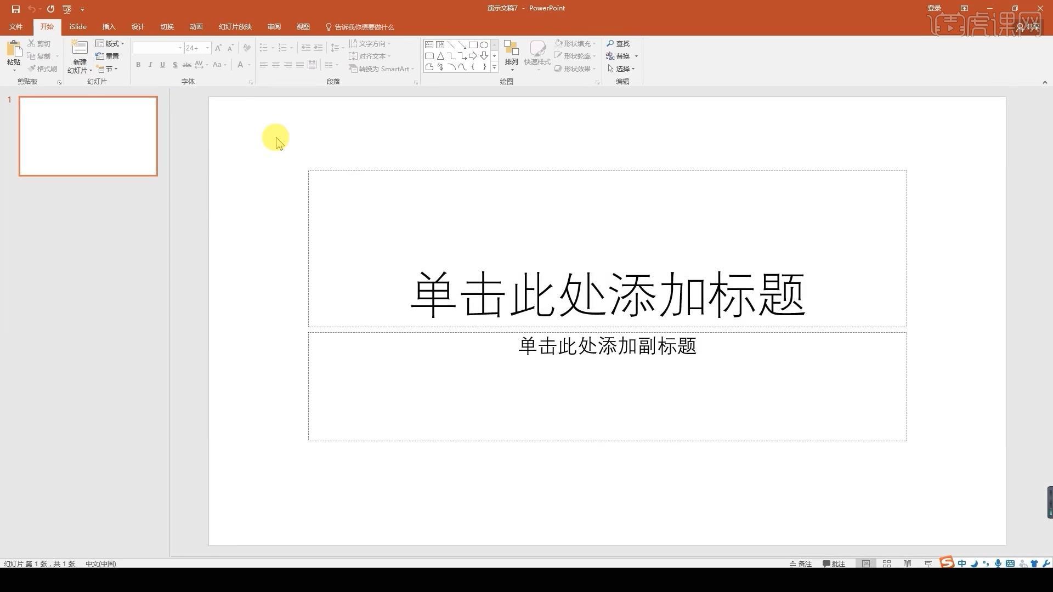This screenshot has width=1053, height=592.
Task: Open 备注 notes pane
Action: [801, 563]
